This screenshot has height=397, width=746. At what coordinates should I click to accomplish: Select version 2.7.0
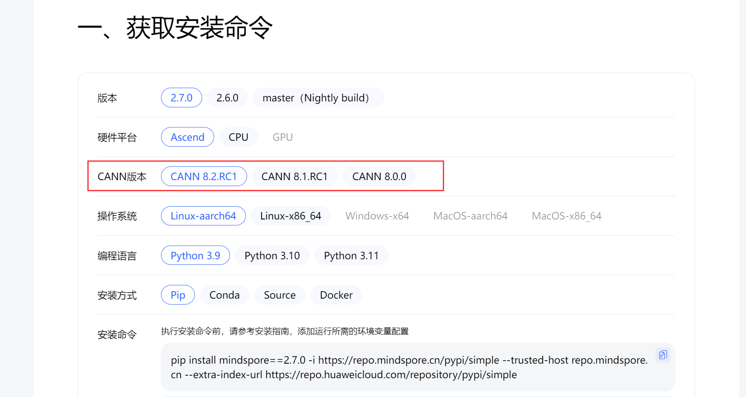(182, 98)
